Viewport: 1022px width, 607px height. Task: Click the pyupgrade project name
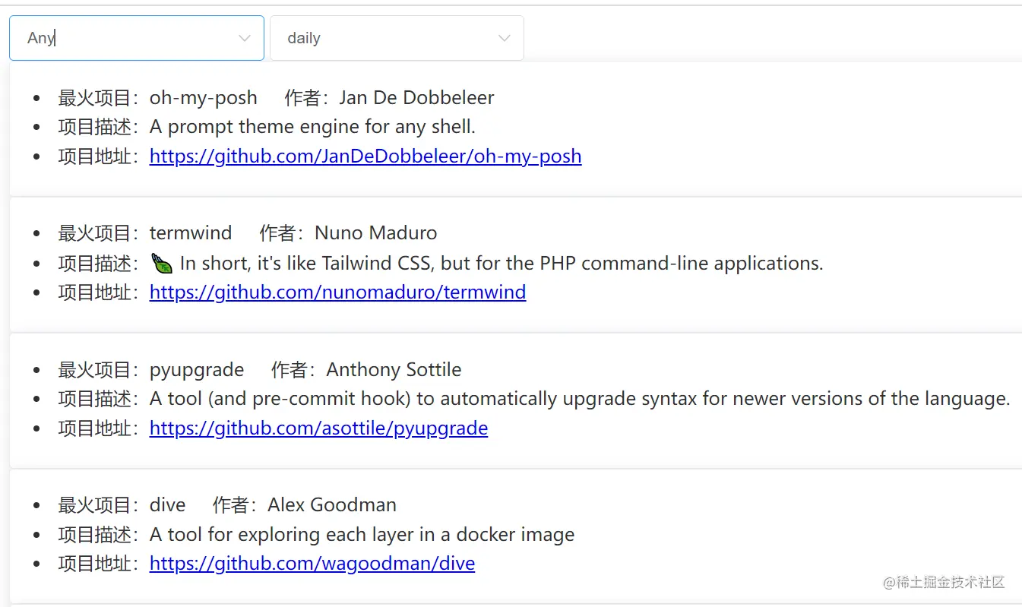click(x=197, y=370)
